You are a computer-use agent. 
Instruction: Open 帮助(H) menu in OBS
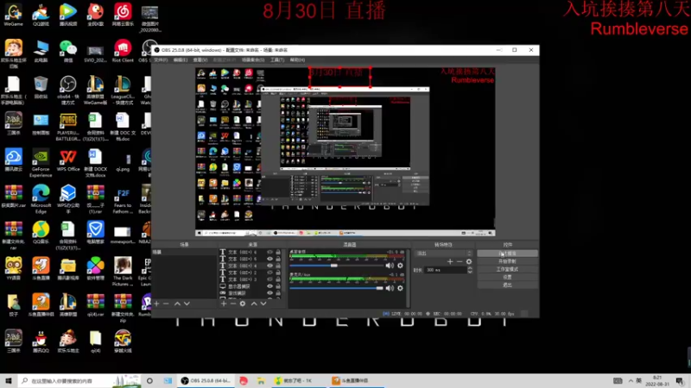point(297,59)
